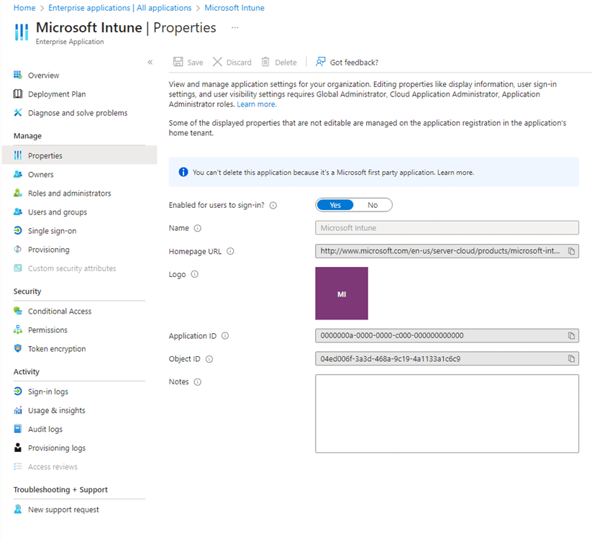Click the Discard toolbar button
The width and height of the screenshot is (592, 541).
(232, 63)
